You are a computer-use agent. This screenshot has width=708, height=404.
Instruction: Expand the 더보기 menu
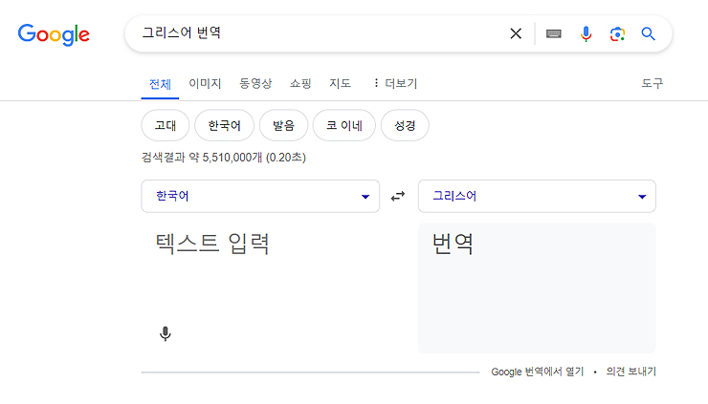click(395, 83)
